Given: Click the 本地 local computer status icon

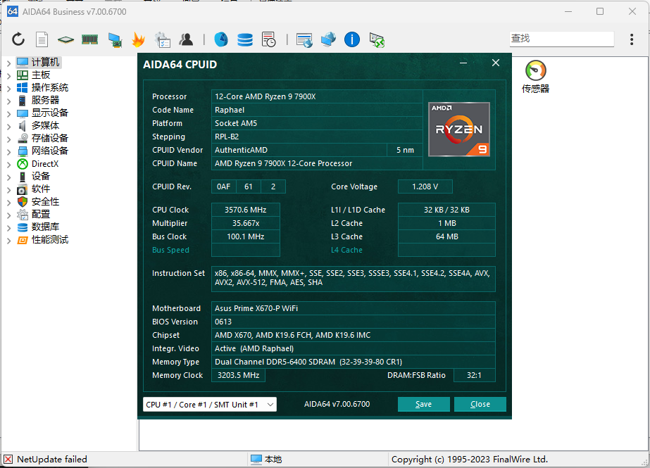Looking at the screenshot, I should point(256,460).
